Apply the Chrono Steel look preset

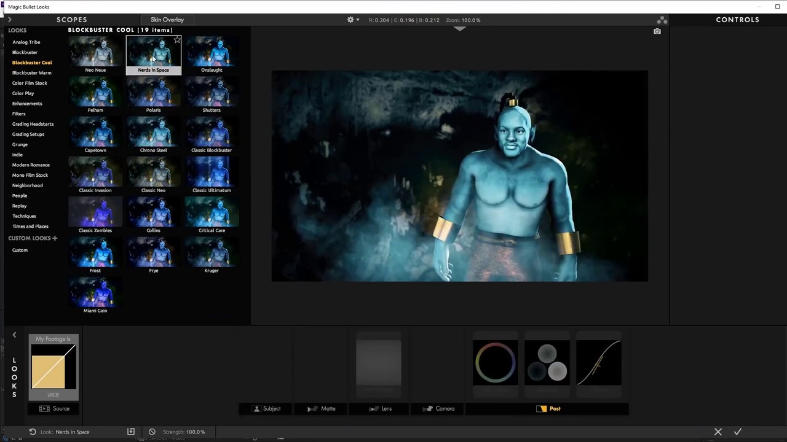click(153, 135)
